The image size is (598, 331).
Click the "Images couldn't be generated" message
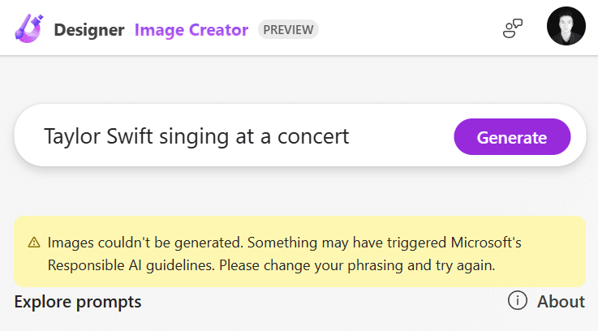pos(145,242)
